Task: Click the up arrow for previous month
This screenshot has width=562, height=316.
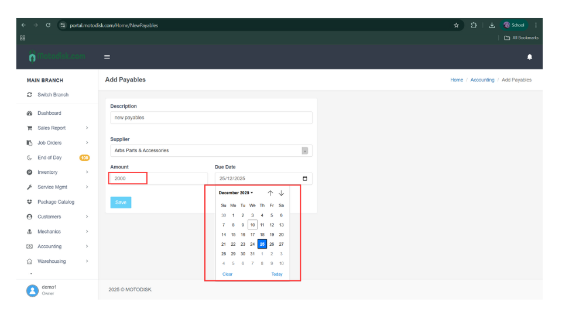Action: [270, 193]
